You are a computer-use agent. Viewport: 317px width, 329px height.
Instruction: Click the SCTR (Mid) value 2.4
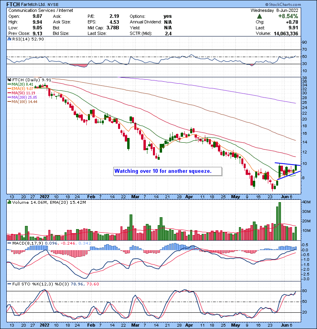click(x=168, y=34)
